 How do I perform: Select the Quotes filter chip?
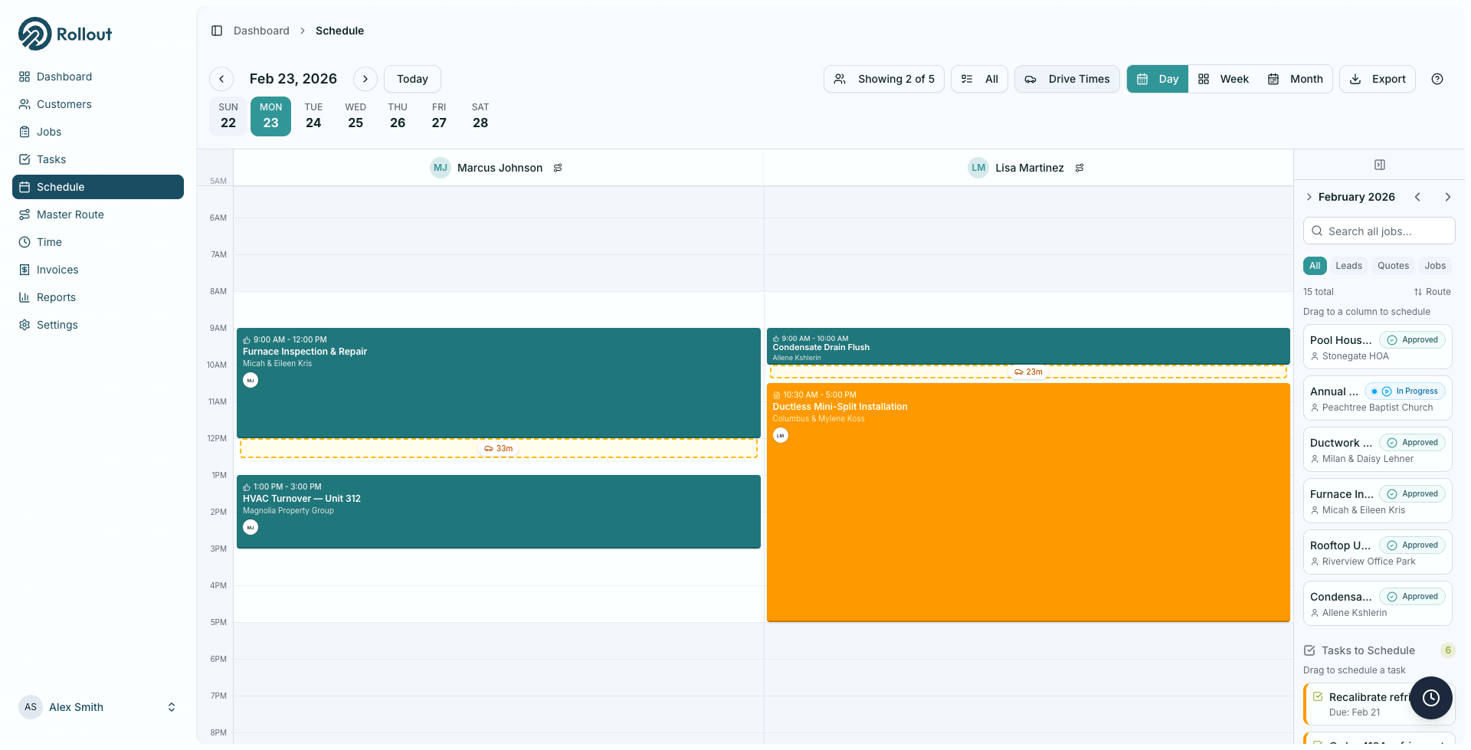pos(1393,266)
